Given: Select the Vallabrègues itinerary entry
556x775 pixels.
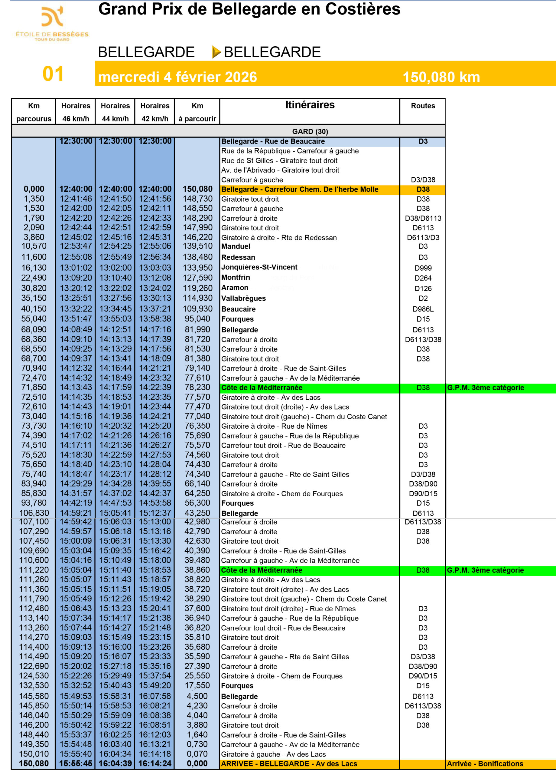Looking at the screenshot, I should 243,298.
